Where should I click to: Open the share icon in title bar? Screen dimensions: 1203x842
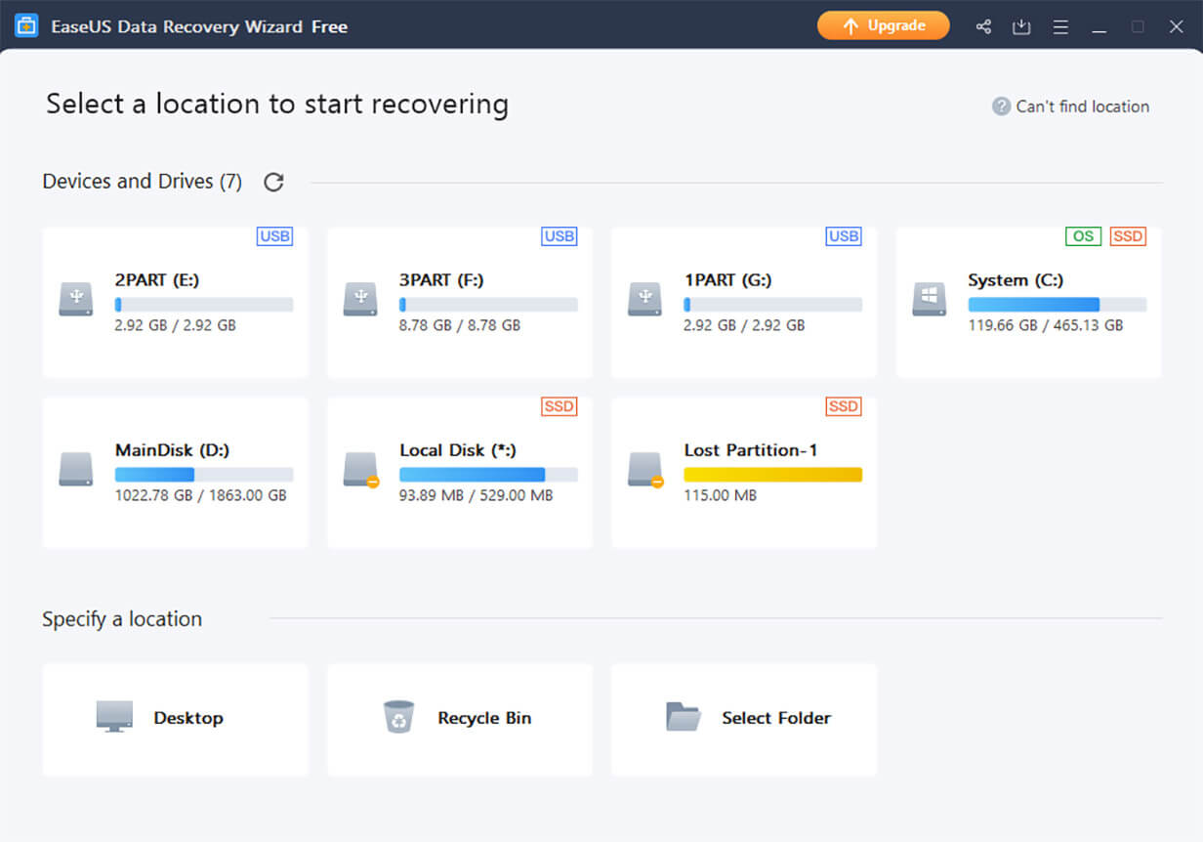pos(983,26)
